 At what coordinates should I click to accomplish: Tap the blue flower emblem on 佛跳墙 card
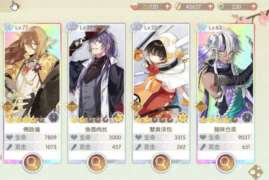54,117
